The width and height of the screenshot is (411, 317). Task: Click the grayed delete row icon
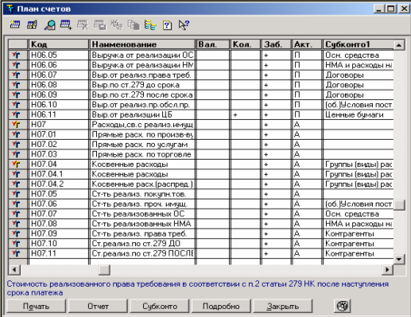[x=83, y=25]
